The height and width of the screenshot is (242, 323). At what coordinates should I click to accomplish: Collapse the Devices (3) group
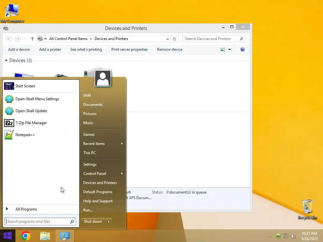pyautogui.click(x=6, y=60)
